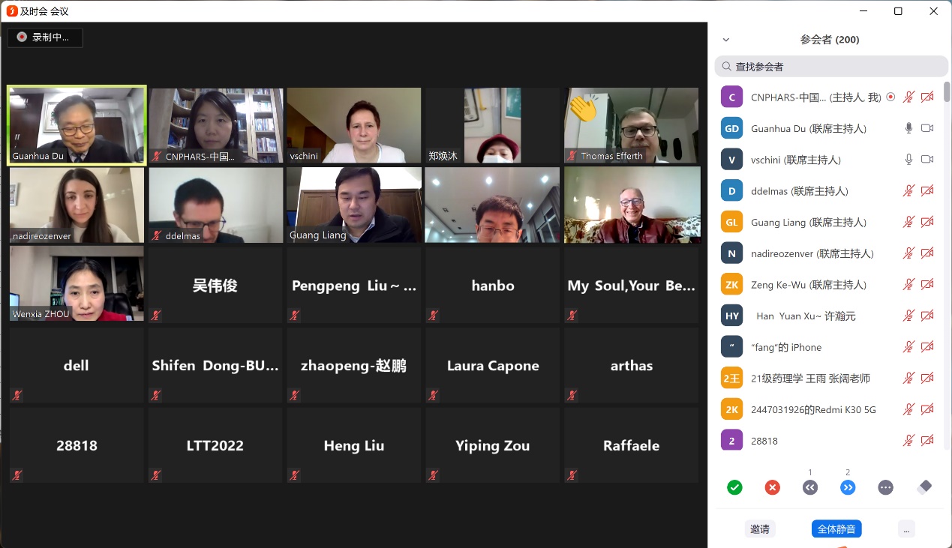Click the red No cross reaction icon
Screen dimensions: 952x548
click(x=772, y=487)
